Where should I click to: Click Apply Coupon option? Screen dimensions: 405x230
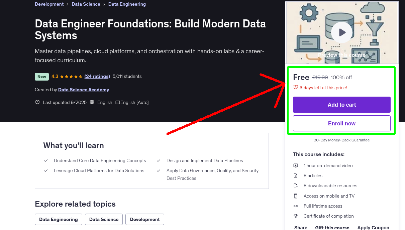point(373,227)
